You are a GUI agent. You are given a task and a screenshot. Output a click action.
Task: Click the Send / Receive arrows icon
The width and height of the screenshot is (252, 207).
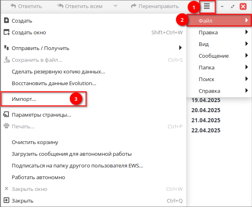pos(6,48)
